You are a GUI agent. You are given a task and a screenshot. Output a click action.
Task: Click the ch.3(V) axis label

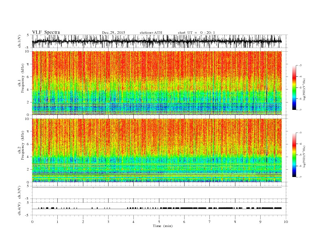pyautogui.click(x=20, y=192)
